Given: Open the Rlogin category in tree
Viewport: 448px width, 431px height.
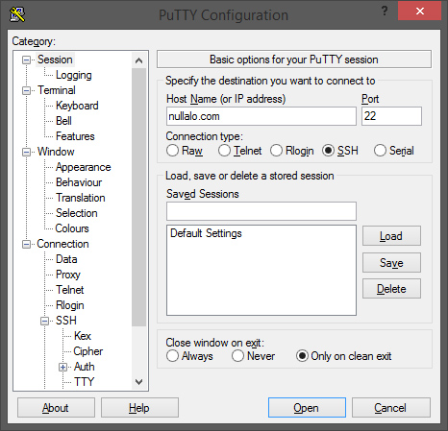Looking at the screenshot, I should 70,305.
